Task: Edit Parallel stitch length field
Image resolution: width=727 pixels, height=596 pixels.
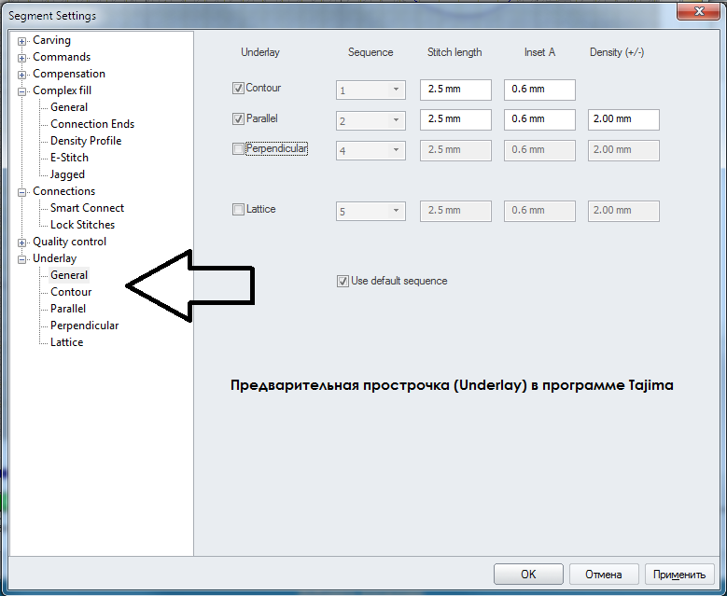Action: 455,119
